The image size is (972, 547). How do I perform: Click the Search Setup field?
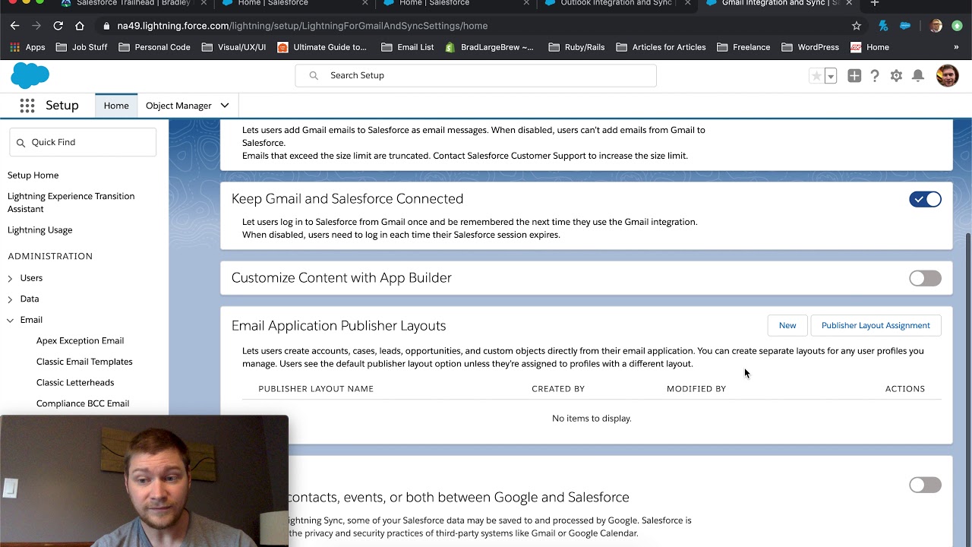475,76
